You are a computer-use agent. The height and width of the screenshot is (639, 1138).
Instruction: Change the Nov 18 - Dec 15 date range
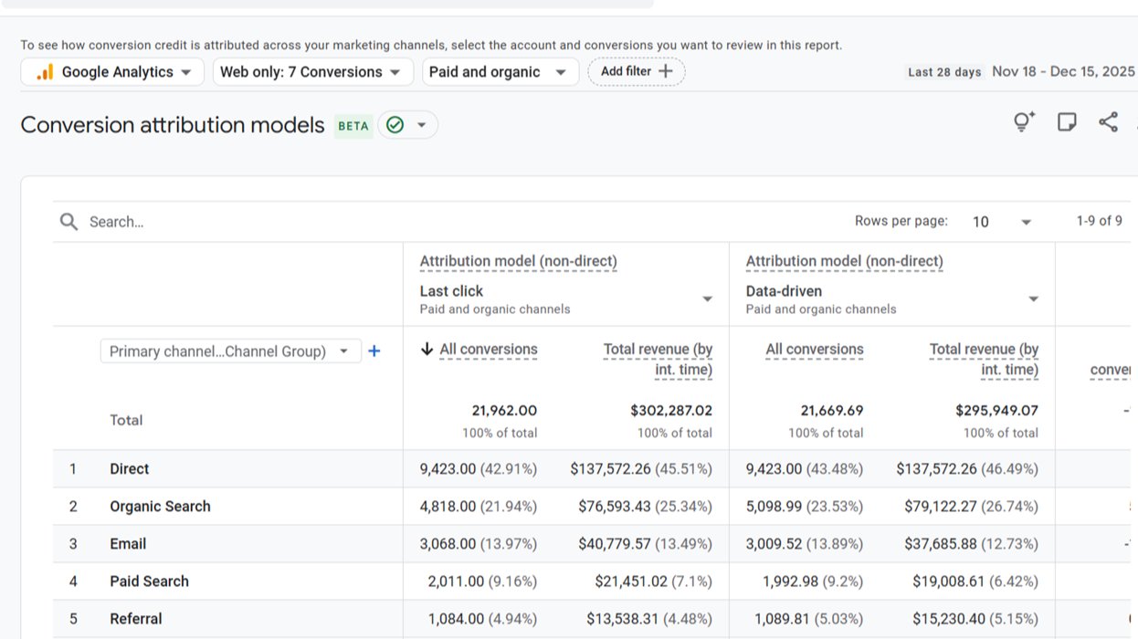pos(1062,69)
